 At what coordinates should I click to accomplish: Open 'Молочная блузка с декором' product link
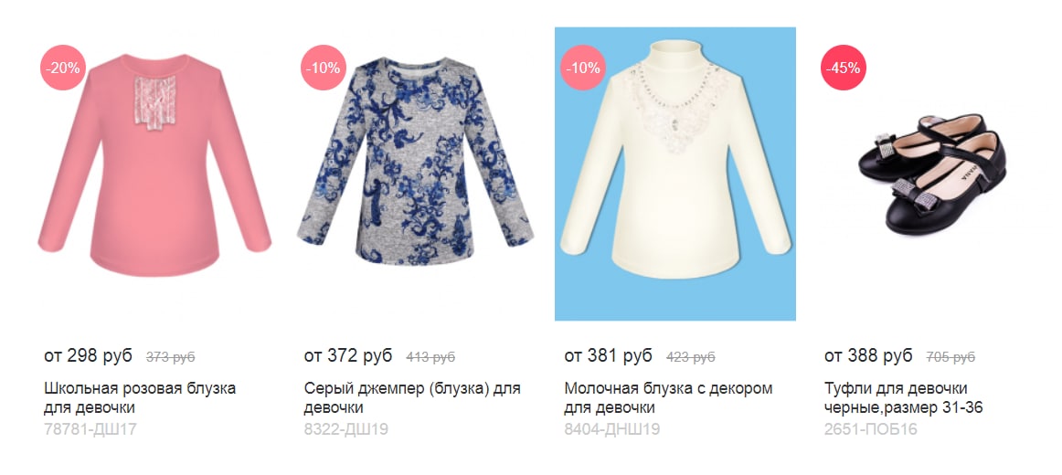(668, 398)
